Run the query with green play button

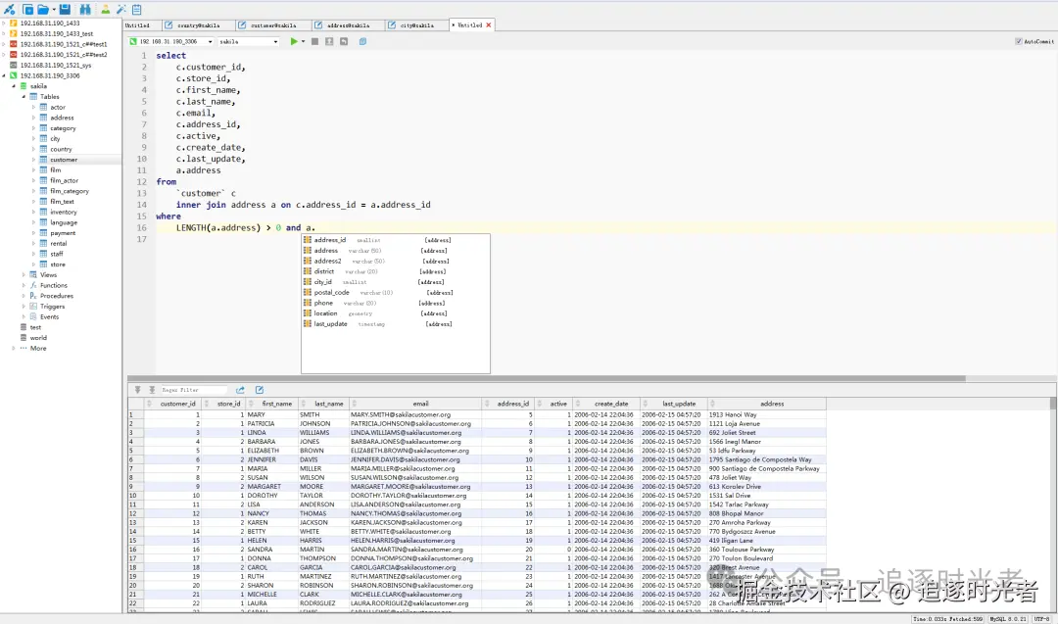[294, 42]
